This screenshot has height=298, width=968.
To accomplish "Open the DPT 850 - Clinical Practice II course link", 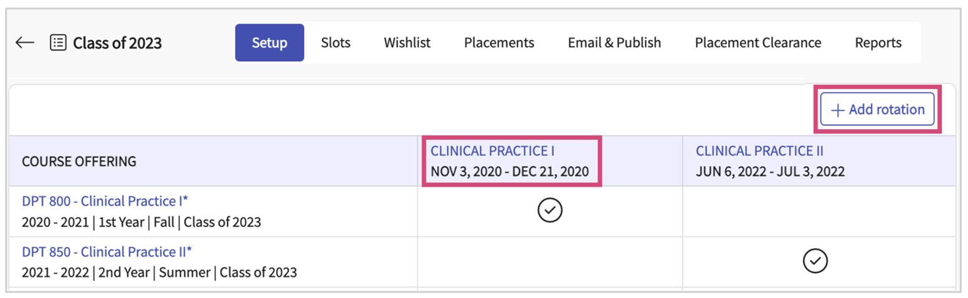I will (107, 252).
